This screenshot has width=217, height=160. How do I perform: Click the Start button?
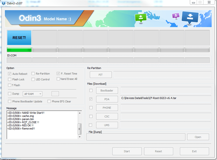click(127, 151)
